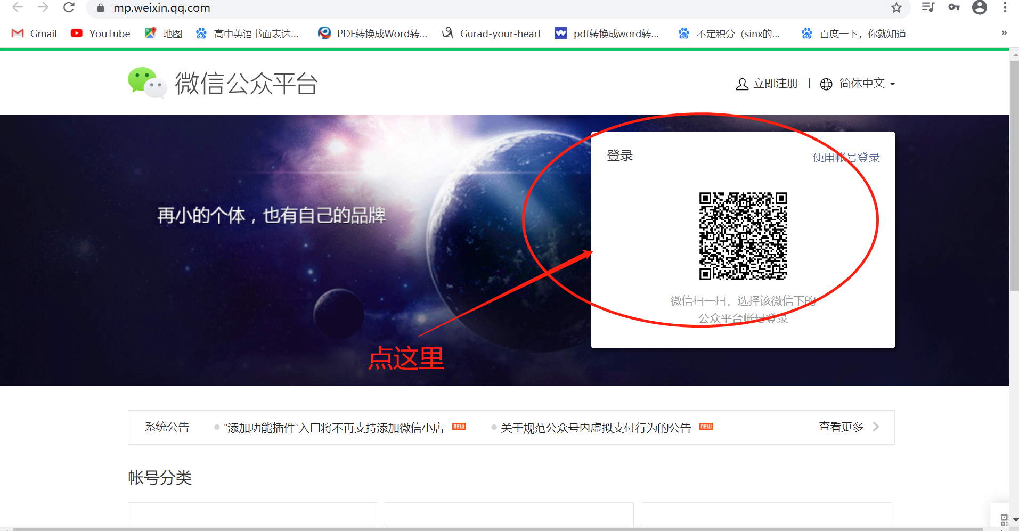Click the login QR code
The image size is (1019, 531).
coord(743,236)
